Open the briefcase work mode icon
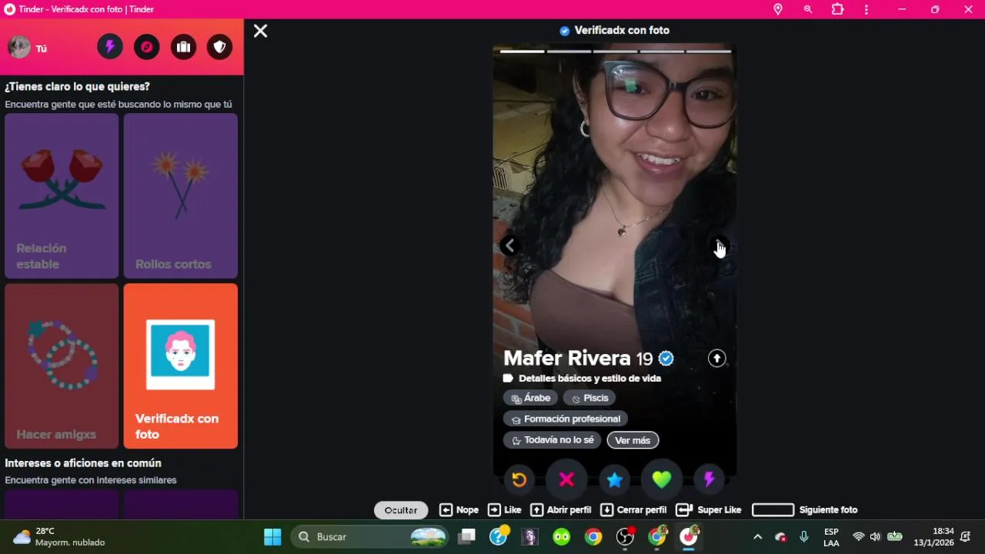Viewport: 985px width, 554px height. 183,47
